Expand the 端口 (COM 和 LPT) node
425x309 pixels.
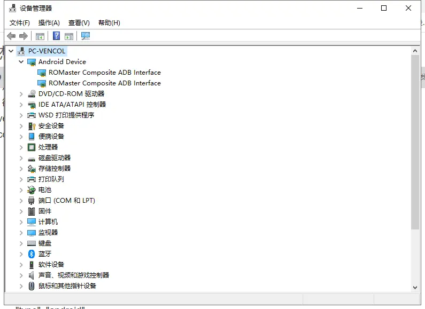[x=21, y=201]
